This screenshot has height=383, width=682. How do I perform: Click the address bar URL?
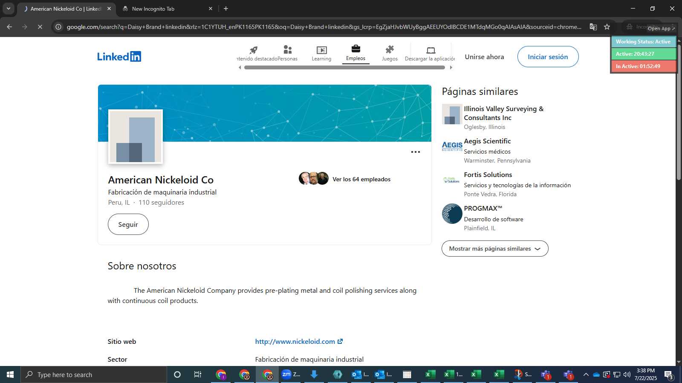click(x=324, y=27)
